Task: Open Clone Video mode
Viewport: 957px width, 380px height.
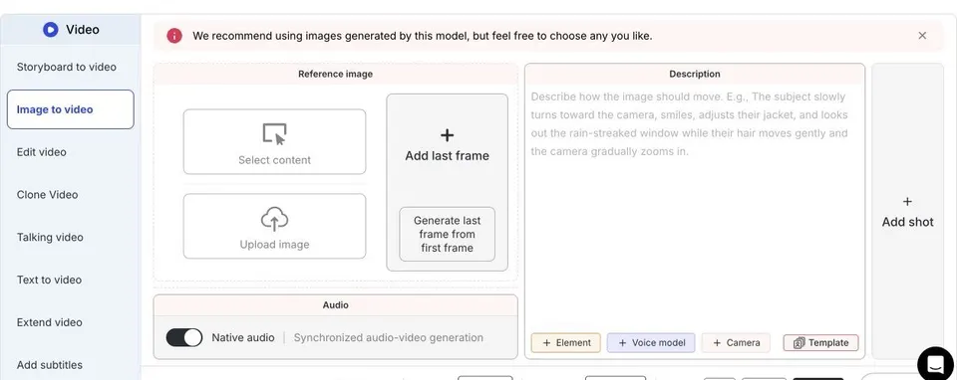Action: tap(48, 195)
